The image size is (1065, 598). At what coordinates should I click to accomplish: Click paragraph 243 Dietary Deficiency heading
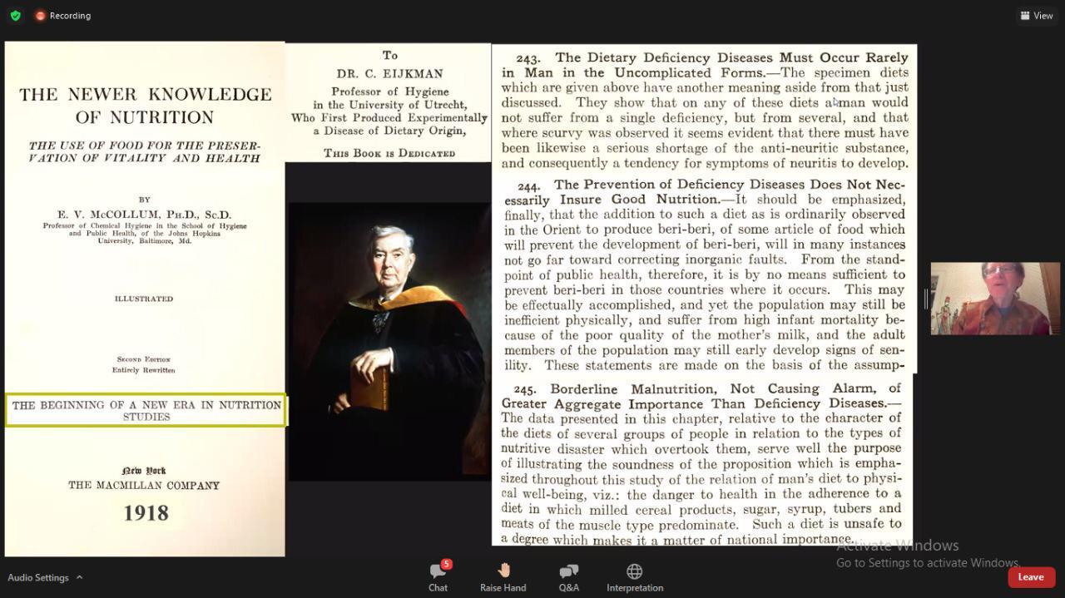point(705,65)
